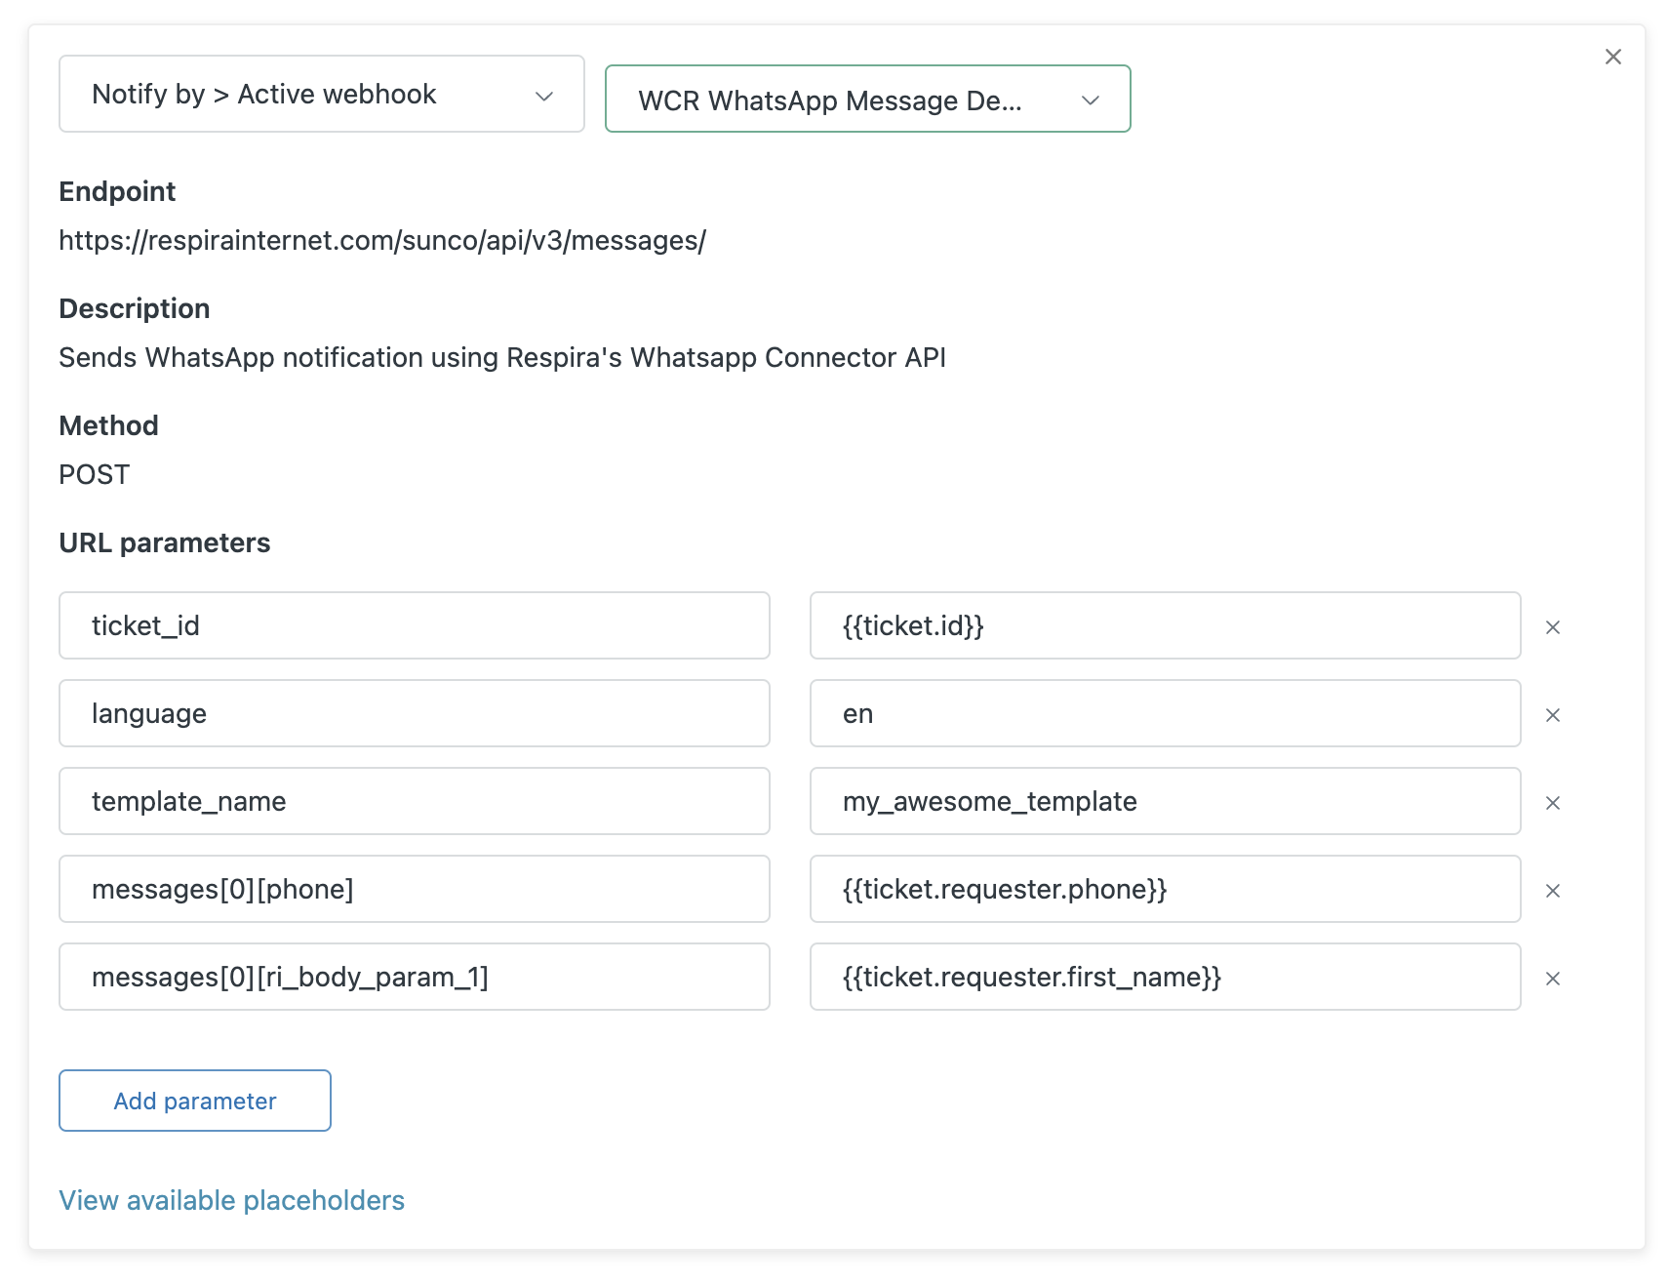This screenshot has width=1670, height=1282.
Task: Edit the {{ticket.requester.first_name}} value field
Action: point(1165,977)
